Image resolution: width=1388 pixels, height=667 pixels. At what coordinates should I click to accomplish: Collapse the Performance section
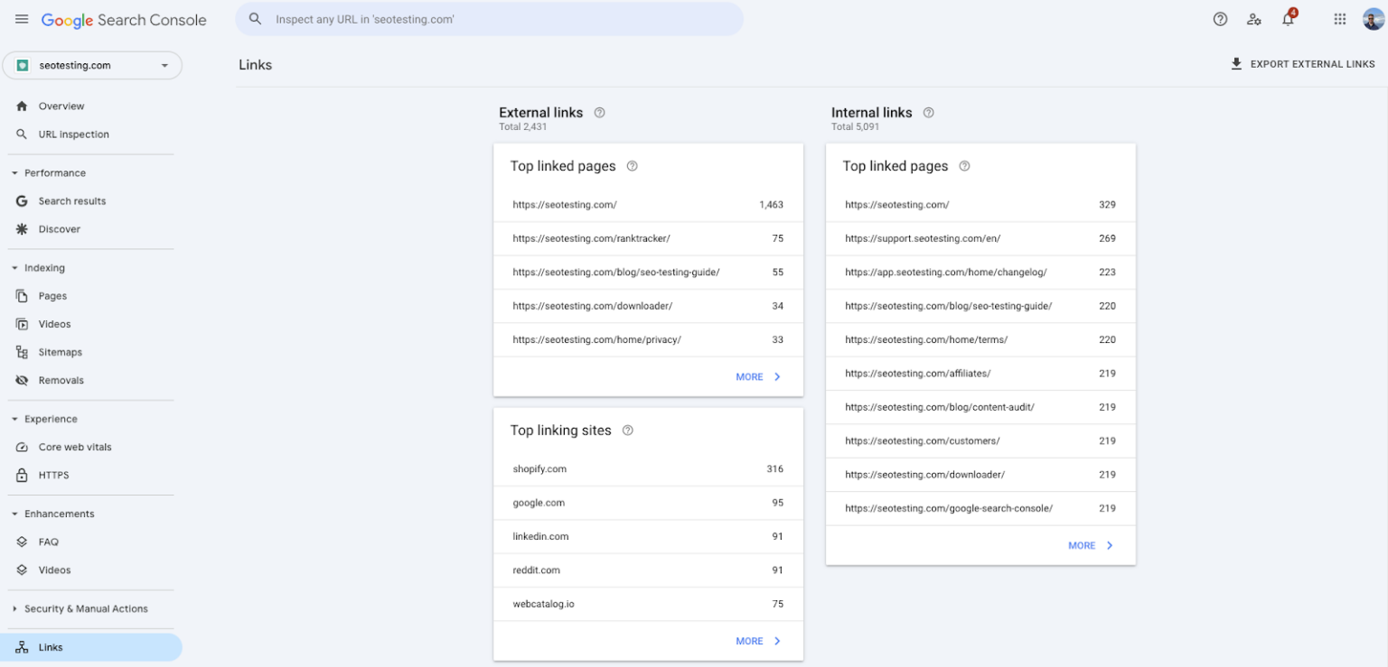[x=14, y=172]
